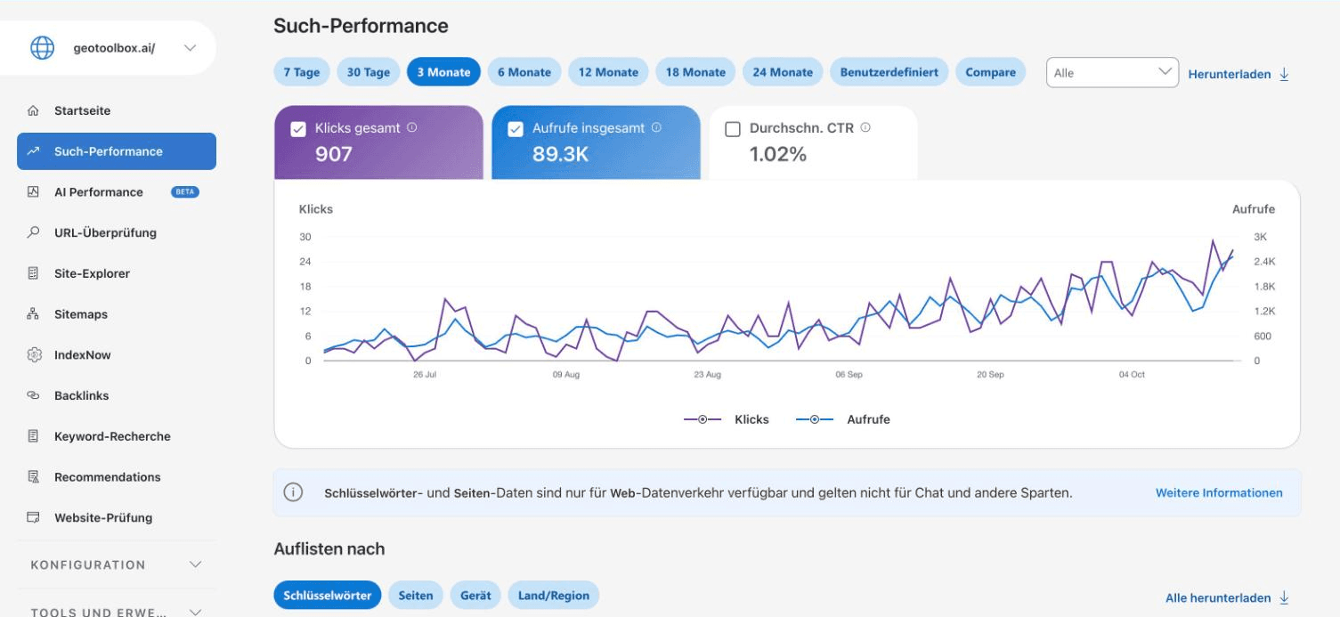The image size is (1340, 617).
Task: Click the IndexNow gear icon
Action: (34, 355)
